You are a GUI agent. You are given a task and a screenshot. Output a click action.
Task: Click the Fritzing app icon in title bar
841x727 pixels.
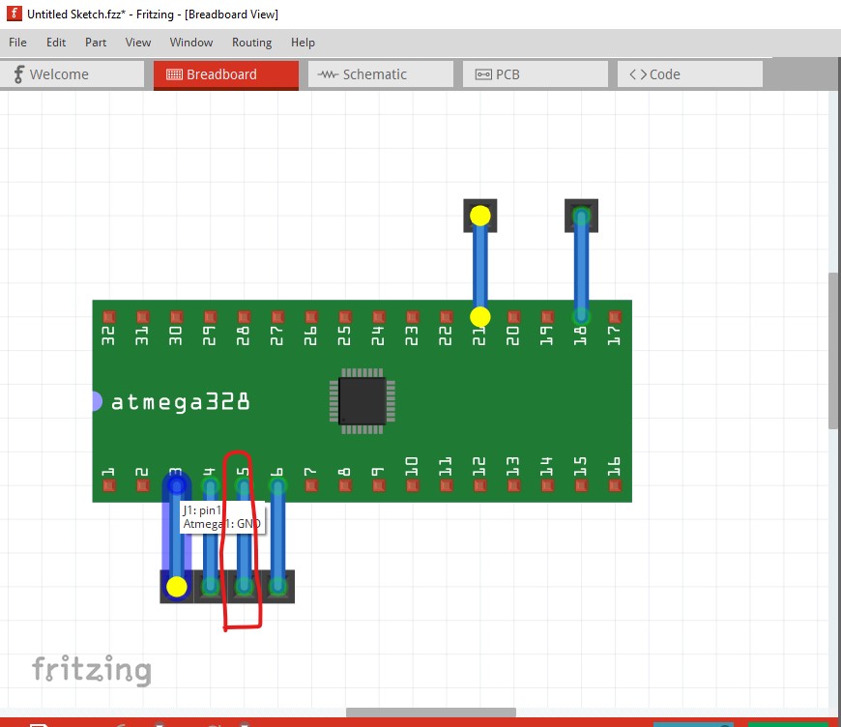[x=14, y=15]
